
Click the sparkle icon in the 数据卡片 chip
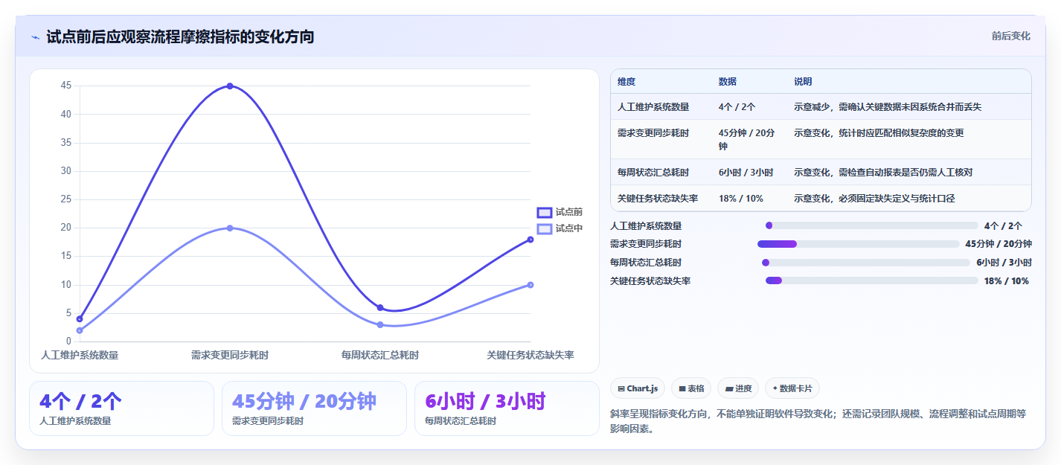click(x=775, y=388)
